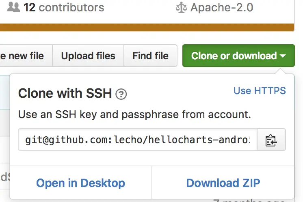This screenshot has height=202, width=303.
Task: Choose Open in Desktop
Action: (80, 183)
